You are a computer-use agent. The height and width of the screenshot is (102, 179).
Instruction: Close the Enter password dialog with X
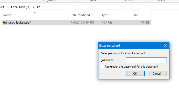[165, 46]
